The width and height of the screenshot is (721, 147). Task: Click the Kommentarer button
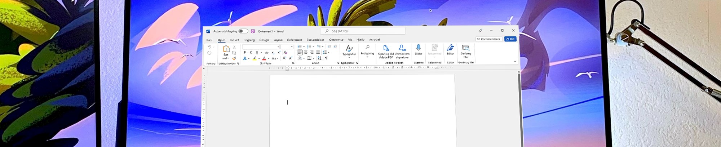(489, 39)
